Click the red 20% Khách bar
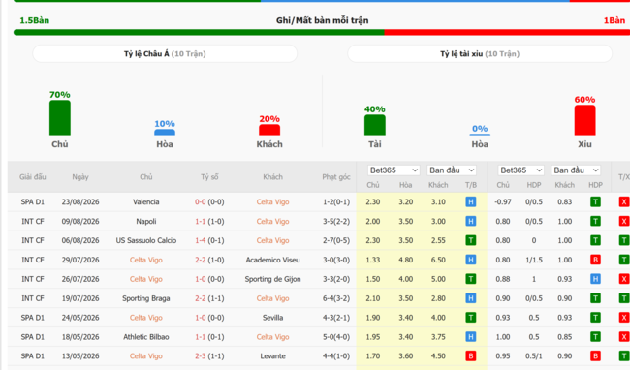This screenshot has width=630, height=370. point(269,130)
